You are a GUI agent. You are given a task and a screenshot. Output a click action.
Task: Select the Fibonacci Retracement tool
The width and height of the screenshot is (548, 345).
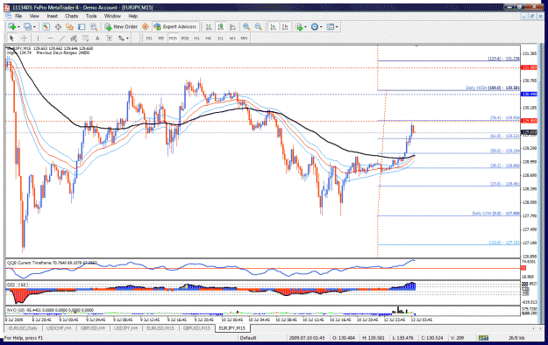click(x=85, y=38)
